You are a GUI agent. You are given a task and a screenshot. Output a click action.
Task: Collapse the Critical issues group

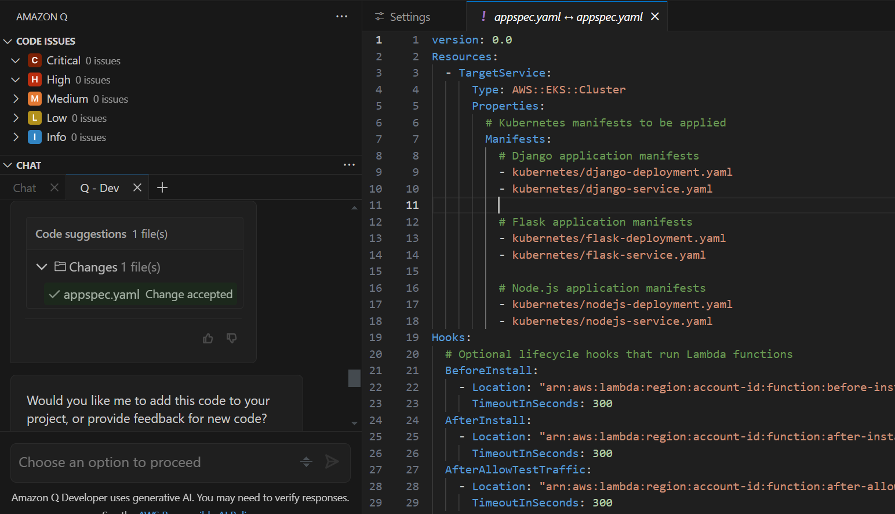[16, 60]
